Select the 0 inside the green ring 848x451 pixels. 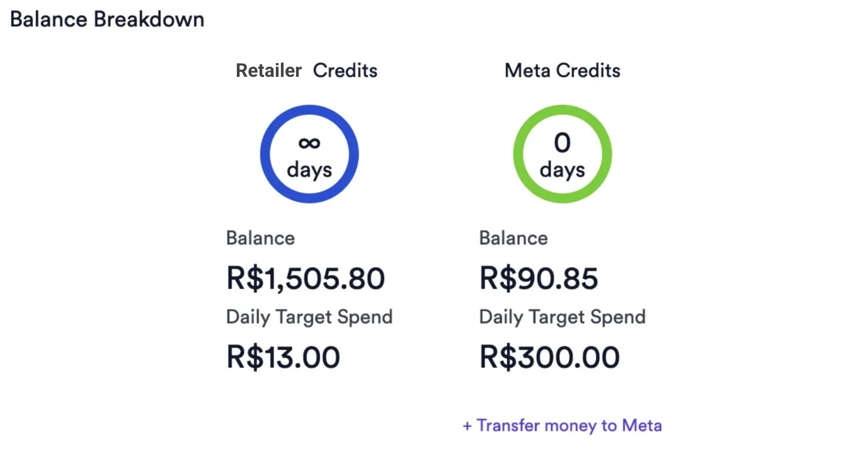pos(562,142)
